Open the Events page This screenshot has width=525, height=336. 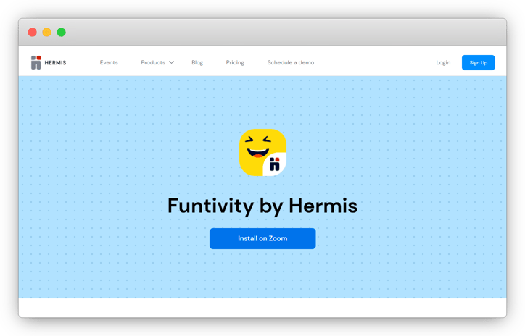(109, 63)
